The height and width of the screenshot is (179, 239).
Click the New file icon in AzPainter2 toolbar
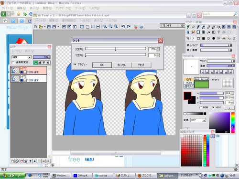tap(35, 27)
